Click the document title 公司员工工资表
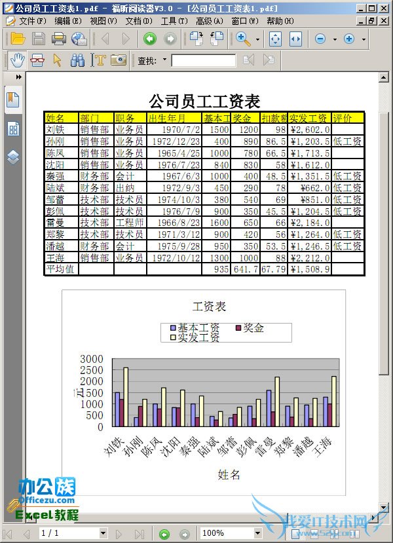 click(204, 101)
